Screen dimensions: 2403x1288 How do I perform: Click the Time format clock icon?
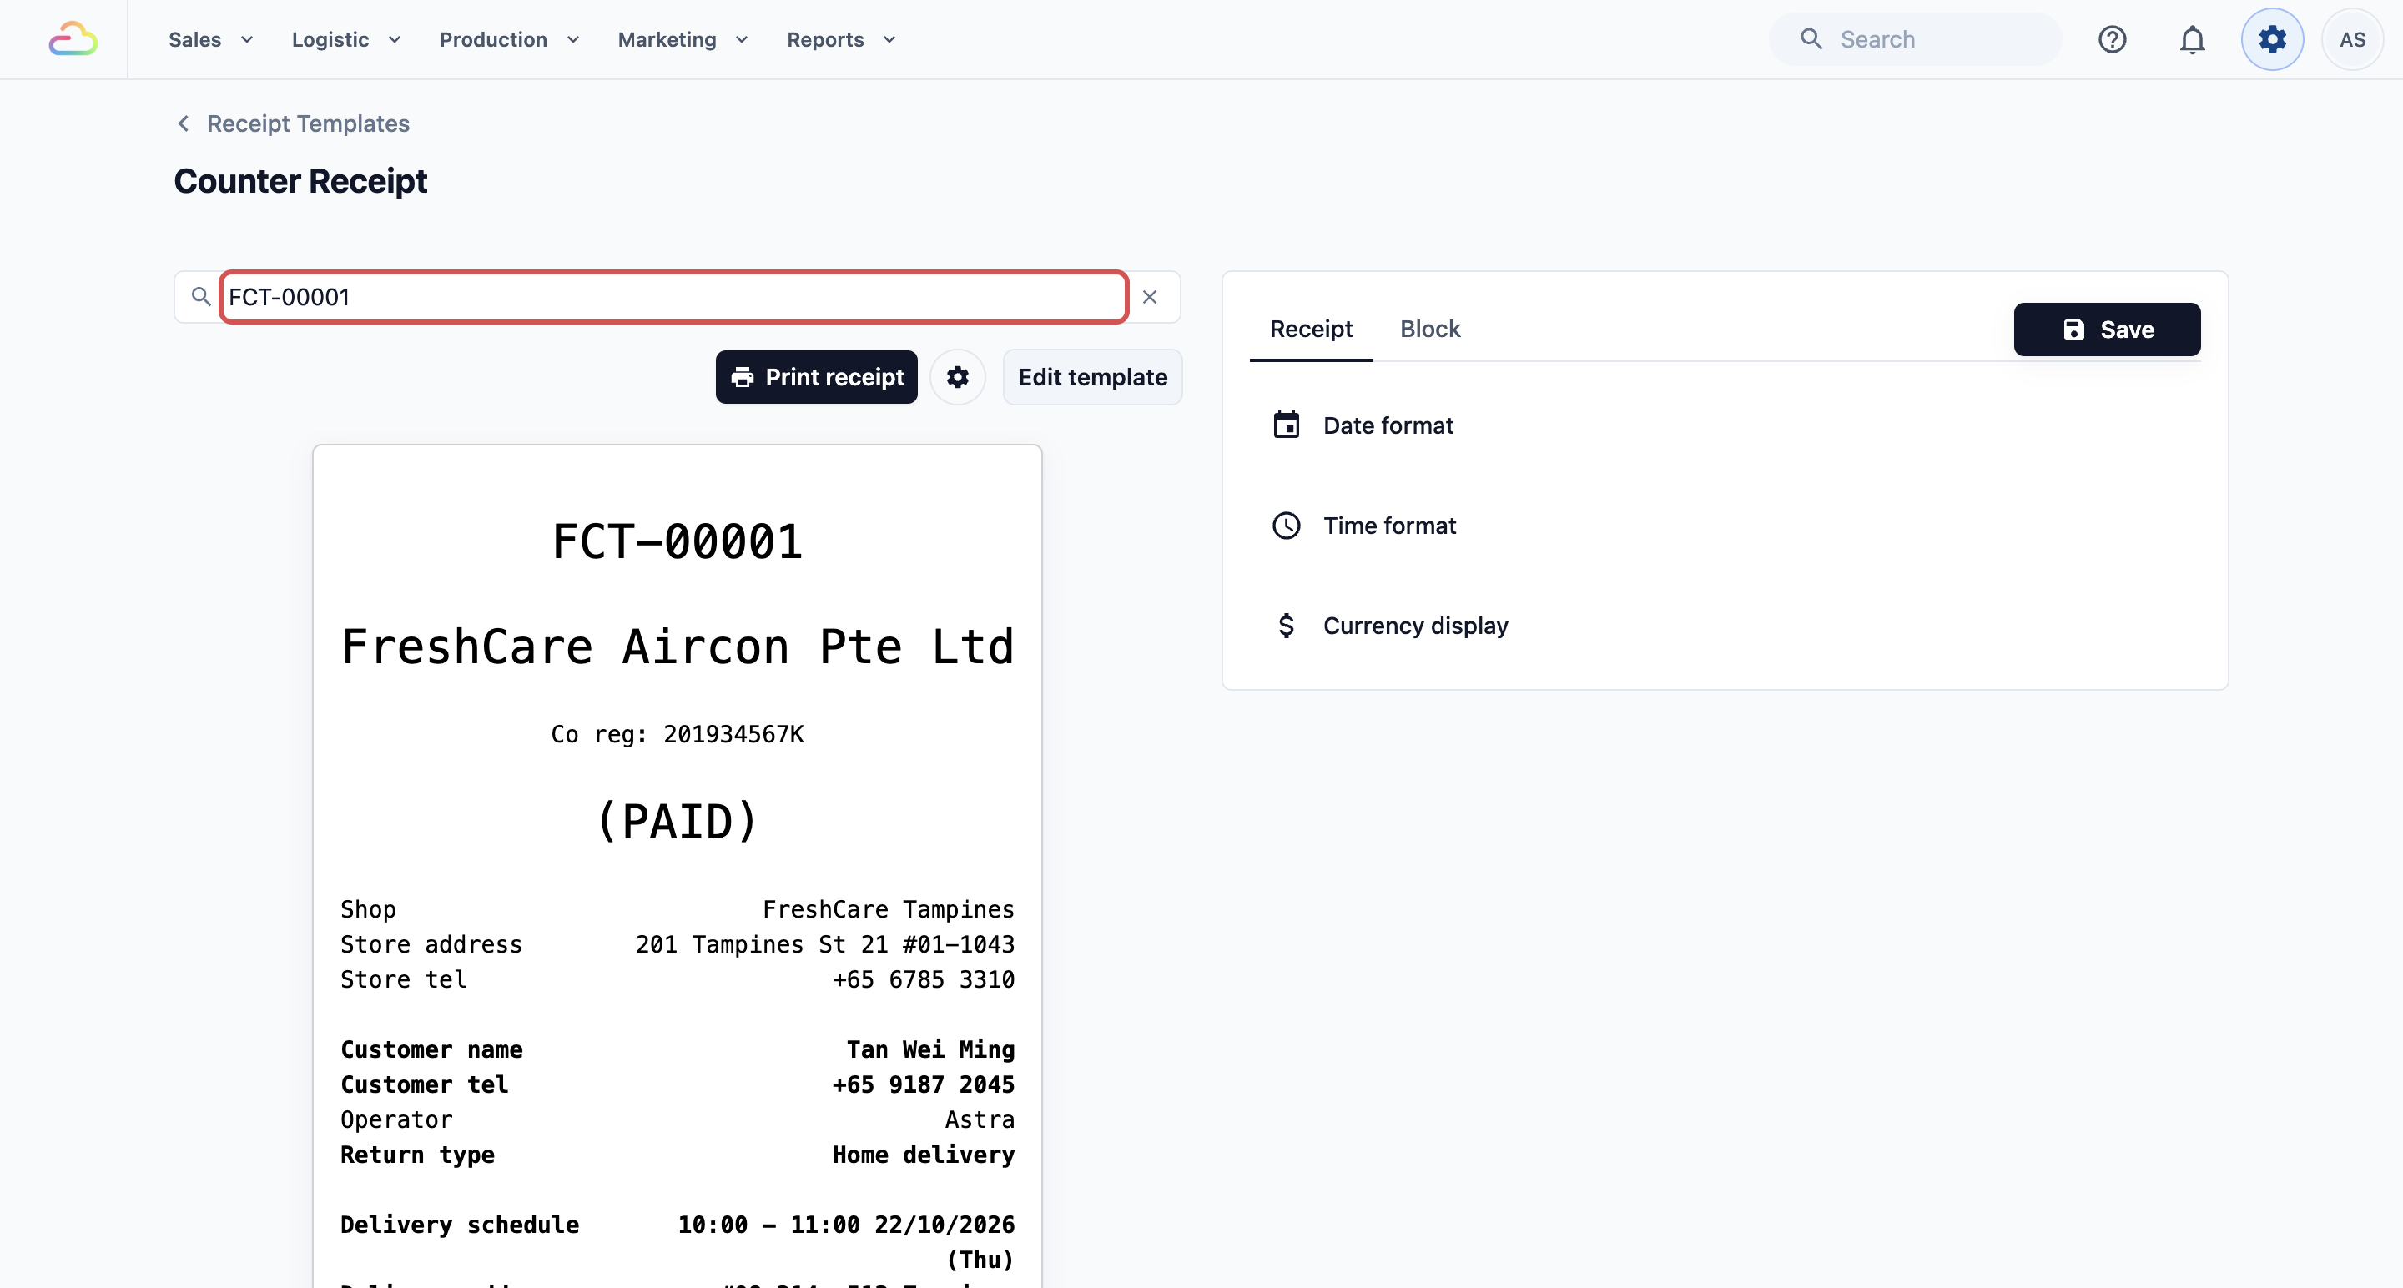1287,525
